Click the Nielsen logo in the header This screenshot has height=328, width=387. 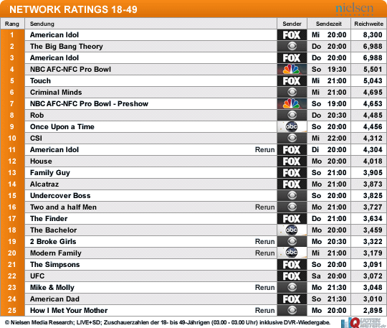coord(355,9)
